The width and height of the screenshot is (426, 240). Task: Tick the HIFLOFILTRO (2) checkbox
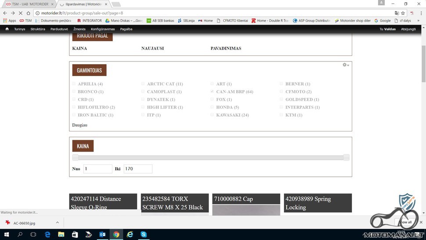coord(74,107)
